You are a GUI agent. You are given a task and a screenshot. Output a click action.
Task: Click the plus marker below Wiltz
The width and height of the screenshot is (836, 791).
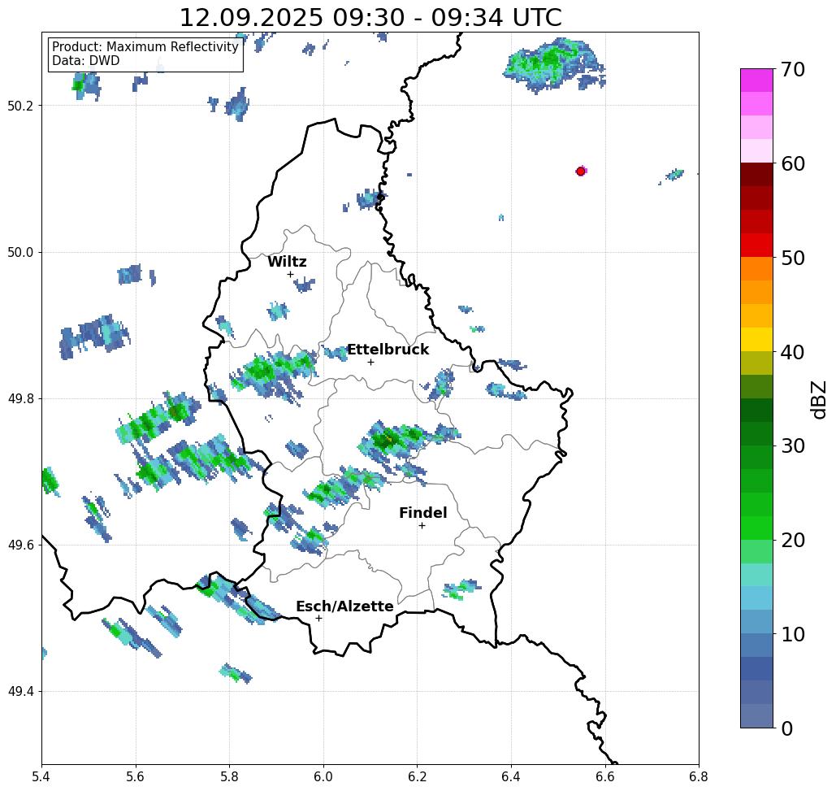[290, 275]
